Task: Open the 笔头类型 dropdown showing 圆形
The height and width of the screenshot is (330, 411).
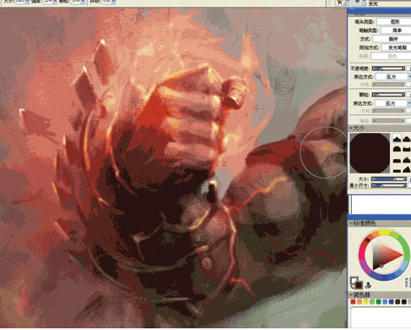Action: tap(394, 21)
